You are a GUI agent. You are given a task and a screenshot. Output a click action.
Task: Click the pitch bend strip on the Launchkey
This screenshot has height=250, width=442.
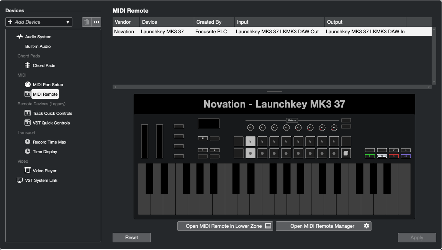click(145, 141)
